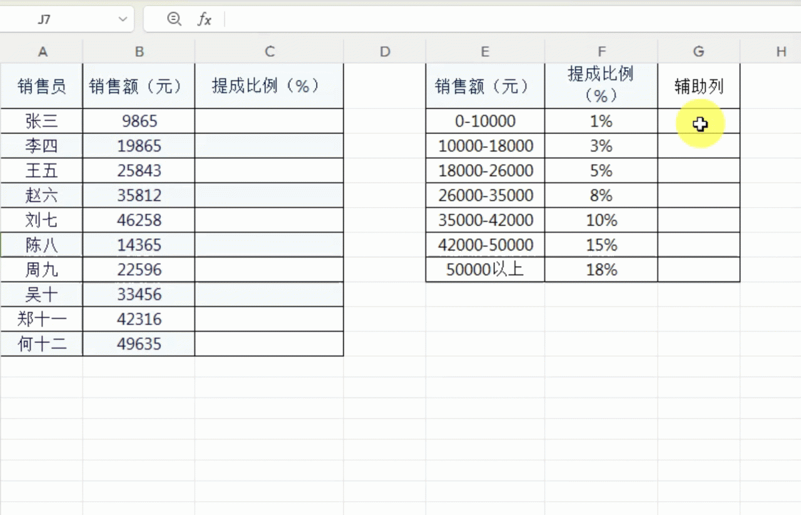Select column D header
Viewport: 801px width, 515px height.
pos(385,51)
